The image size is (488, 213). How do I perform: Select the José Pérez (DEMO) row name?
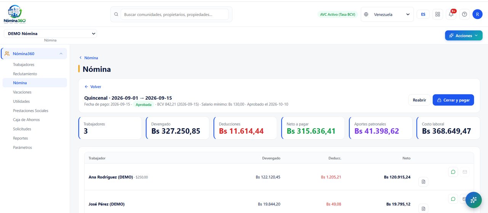coord(106,204)
